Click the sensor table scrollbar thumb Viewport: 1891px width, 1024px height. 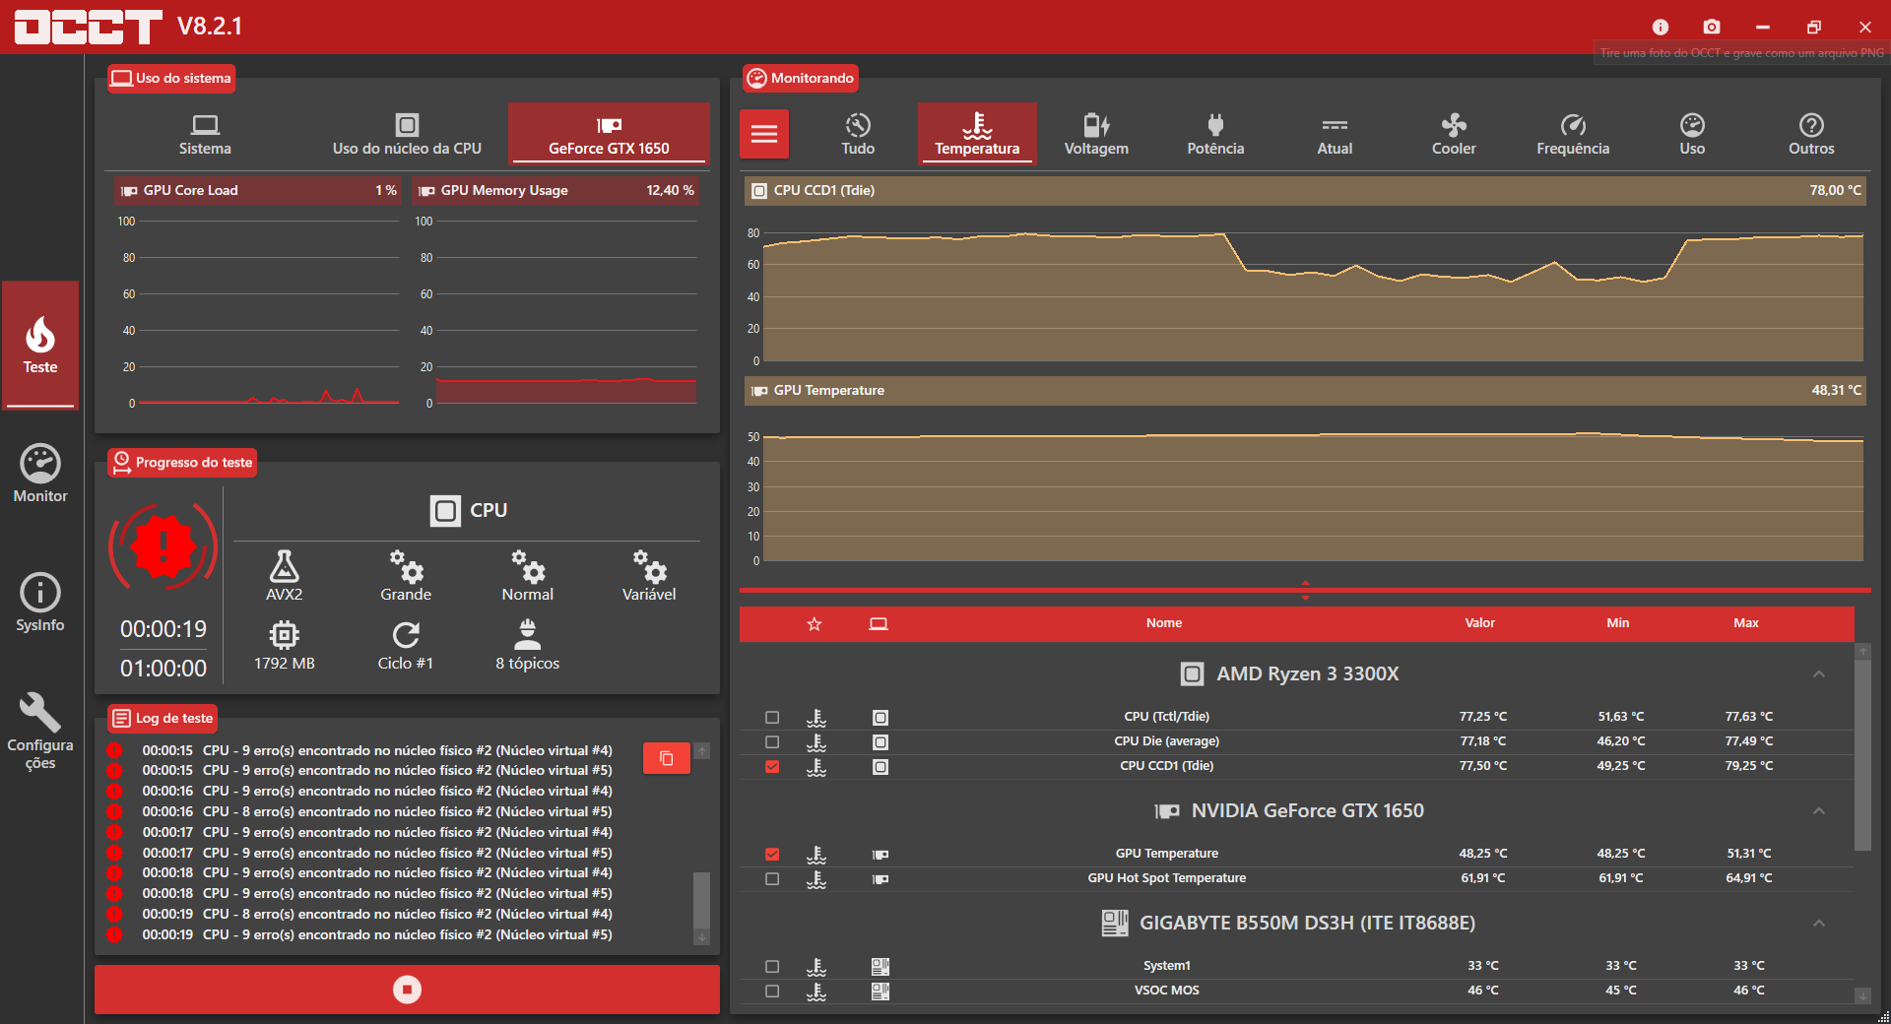(1862, 754)
